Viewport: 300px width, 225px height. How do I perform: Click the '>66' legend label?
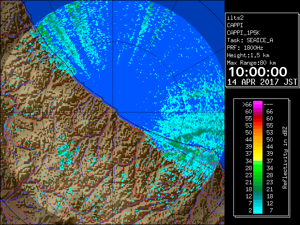[247, 105]
